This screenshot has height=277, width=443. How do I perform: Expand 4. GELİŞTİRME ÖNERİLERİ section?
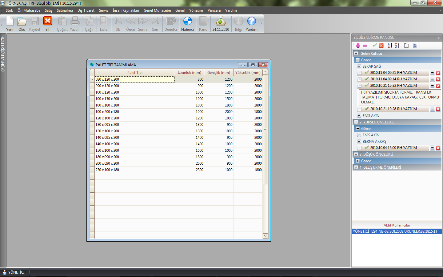[356, 167]
